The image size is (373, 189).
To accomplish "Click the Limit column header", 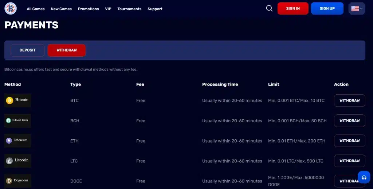I will 274,84.
